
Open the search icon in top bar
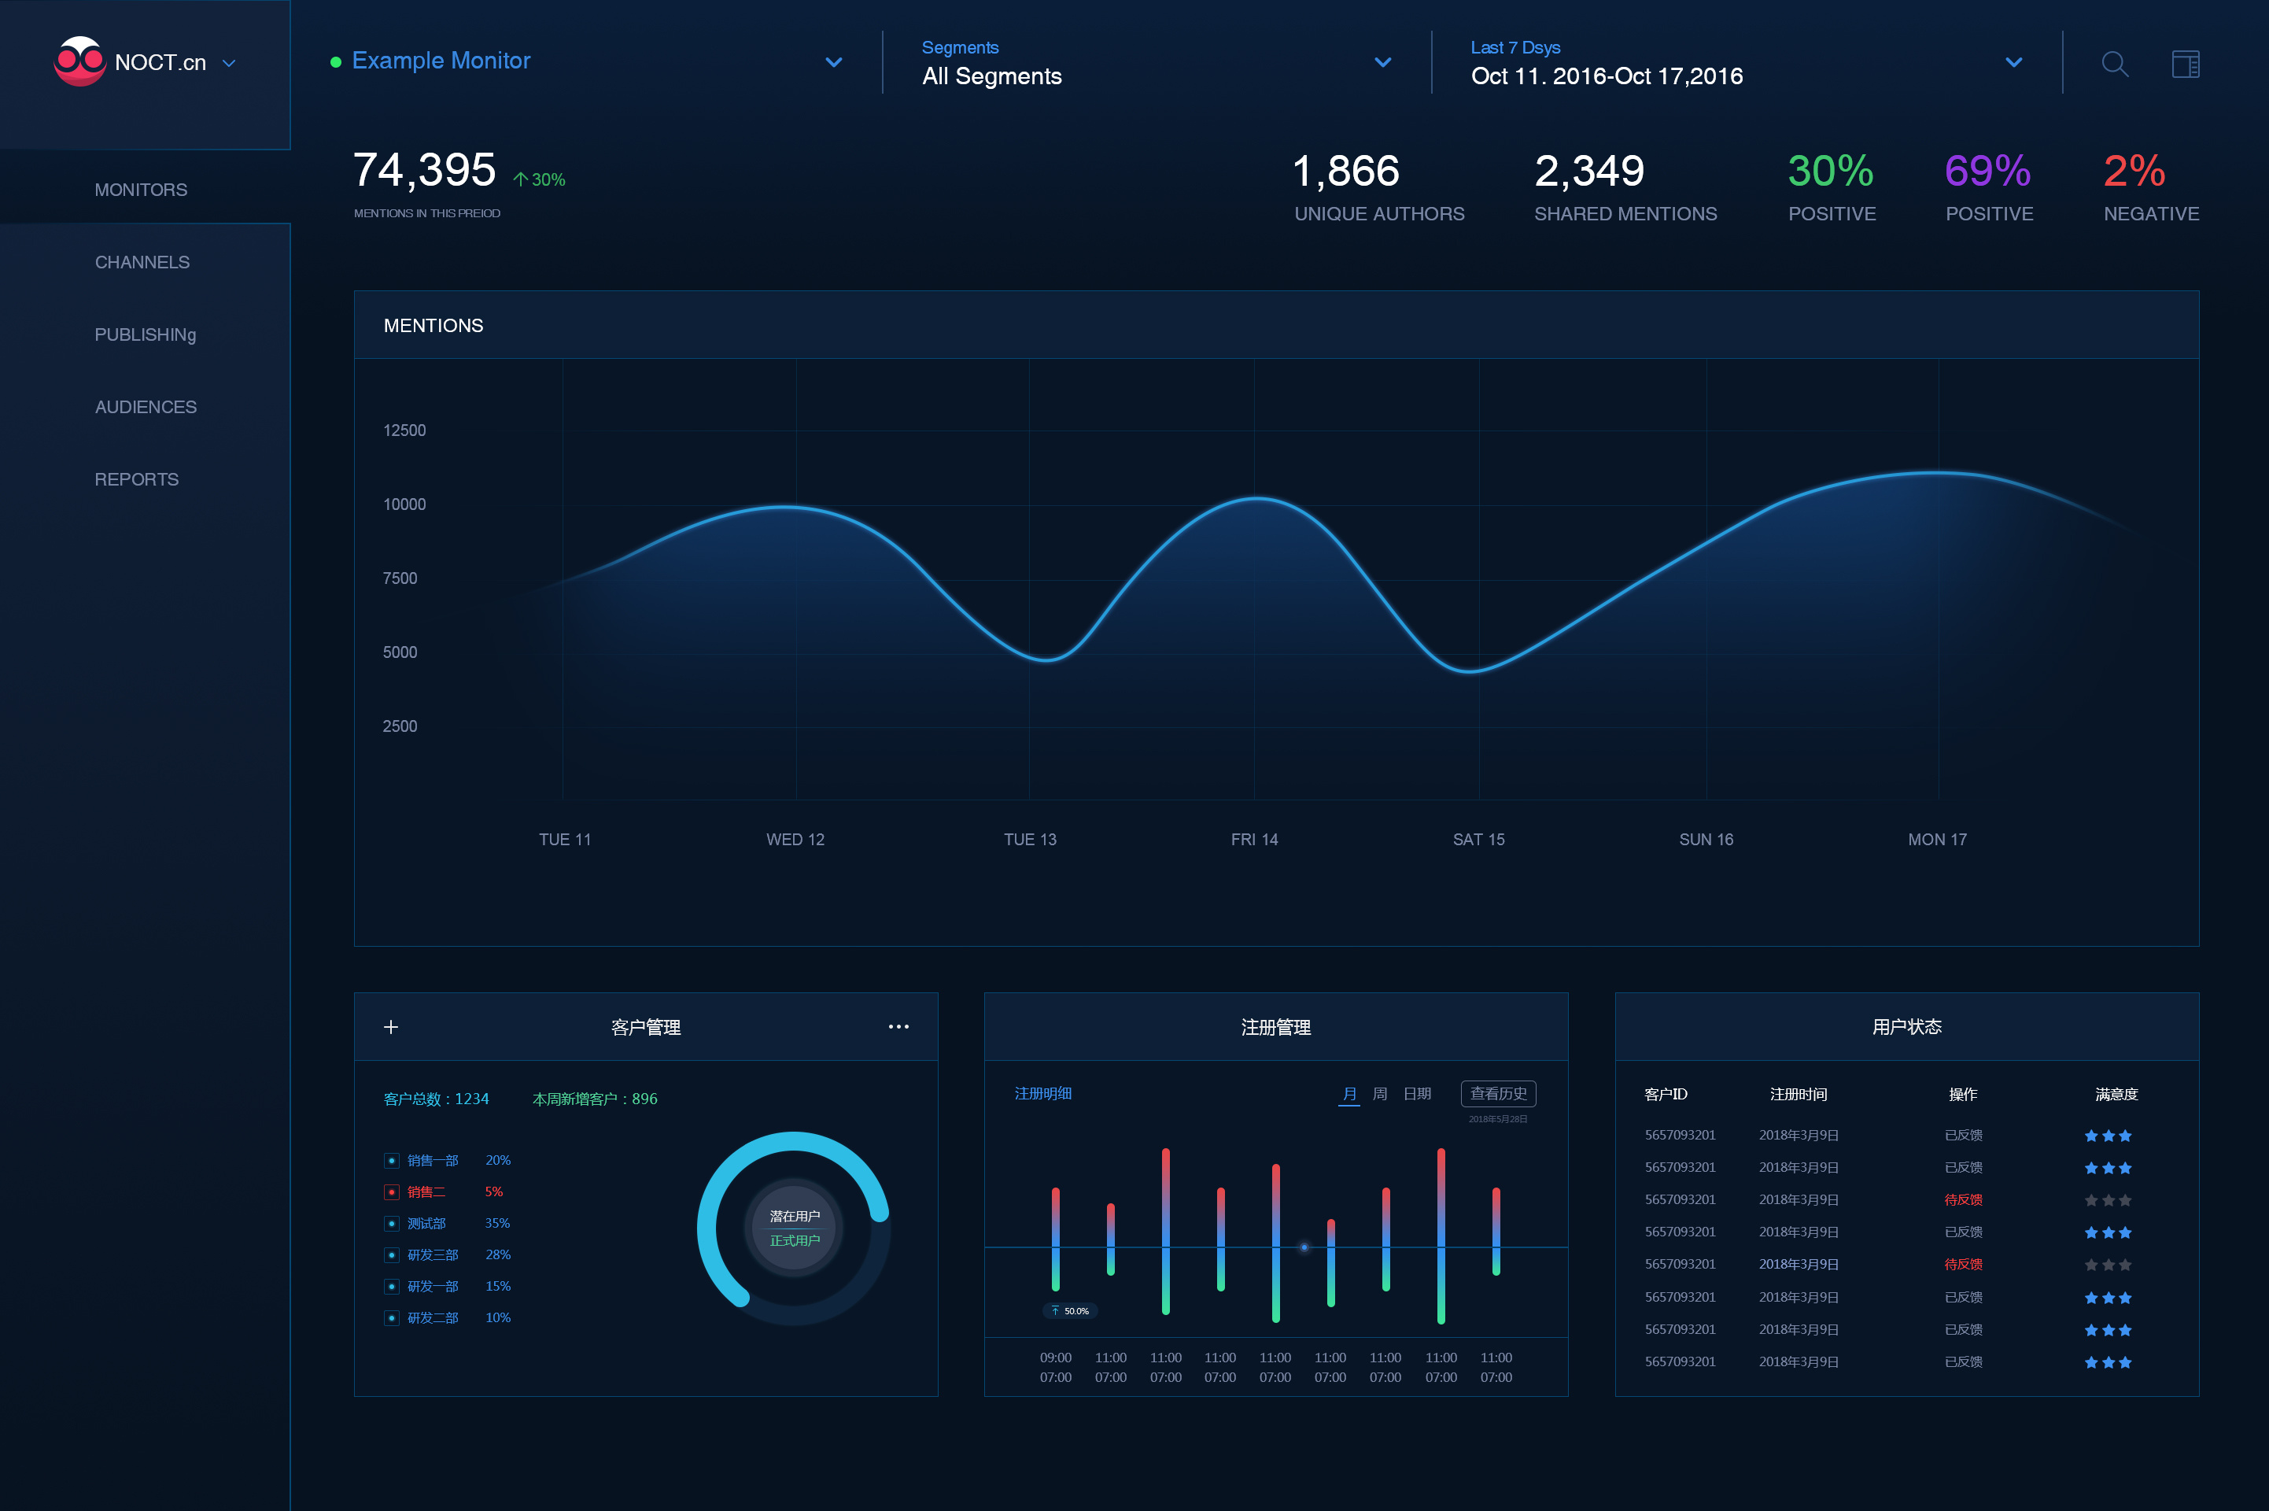click(x=2115, y=64)
